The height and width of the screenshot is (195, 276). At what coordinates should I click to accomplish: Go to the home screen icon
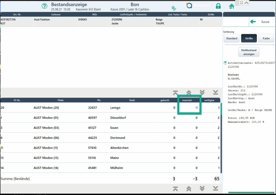(x=231, y=6)
